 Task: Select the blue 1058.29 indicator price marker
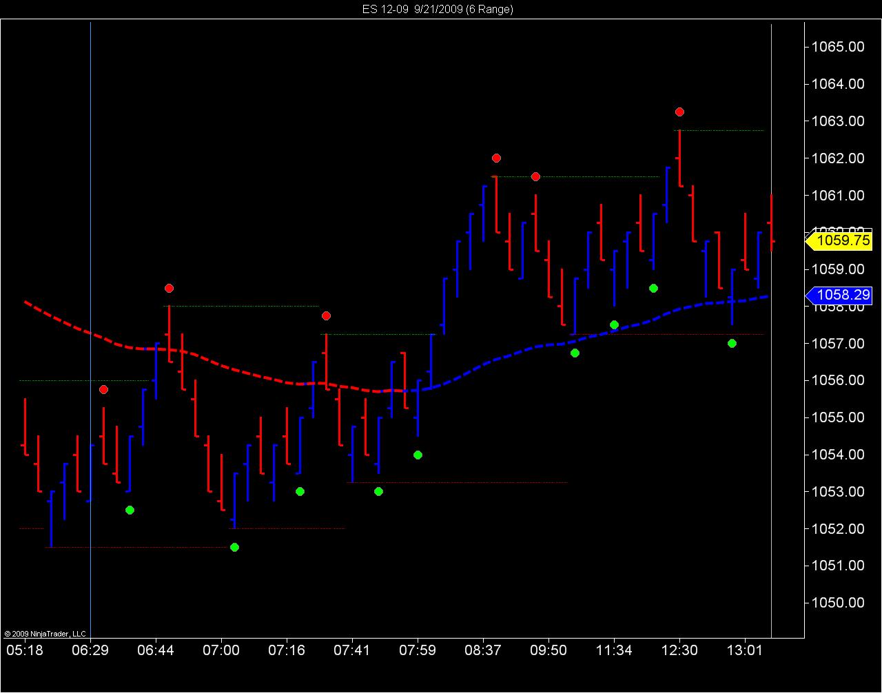coord(839,296)
